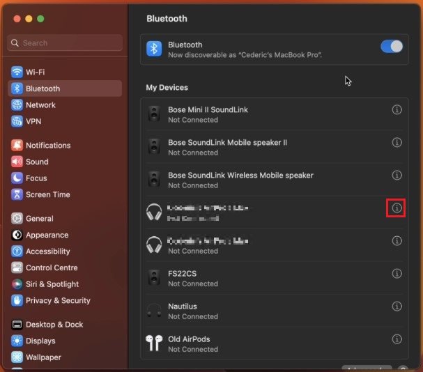Click info icon for FS22CS speaker
The height and width of the screenshot is (372, 423).
coord(397,274)
